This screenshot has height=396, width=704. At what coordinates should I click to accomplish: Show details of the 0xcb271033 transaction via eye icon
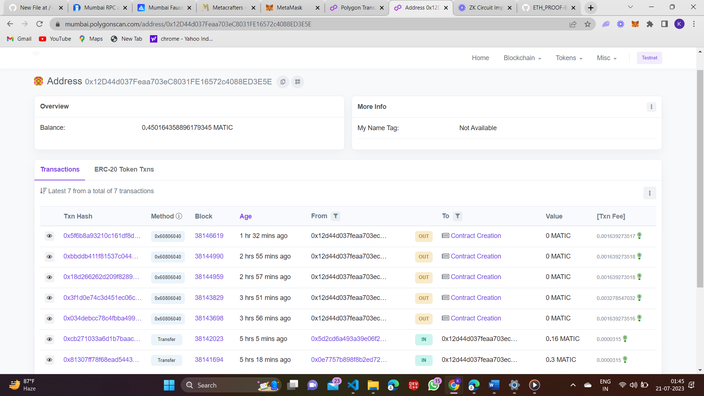click(x=49, y=339)
